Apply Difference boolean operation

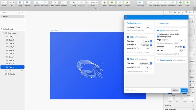click(172, 2)
